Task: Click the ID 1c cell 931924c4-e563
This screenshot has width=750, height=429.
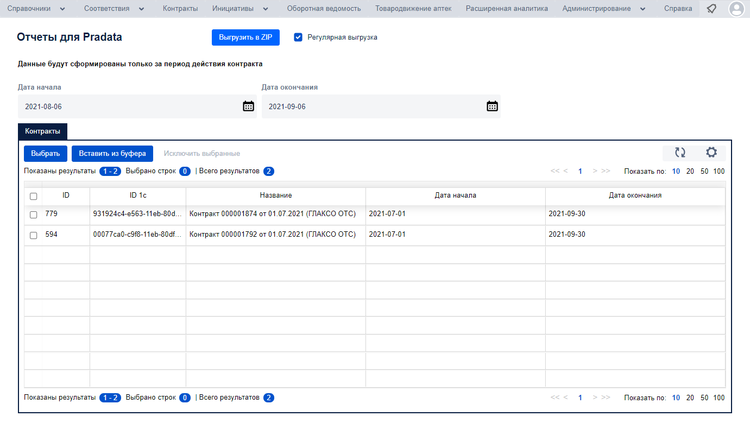Action: pyautogui.click(x=138, y=214)
